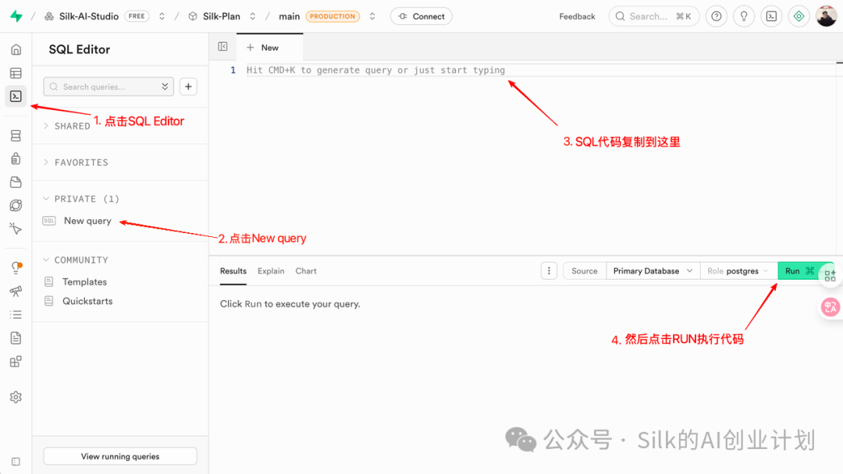
Task: Open the Authentication lock icon
Action: coord(16,159)
